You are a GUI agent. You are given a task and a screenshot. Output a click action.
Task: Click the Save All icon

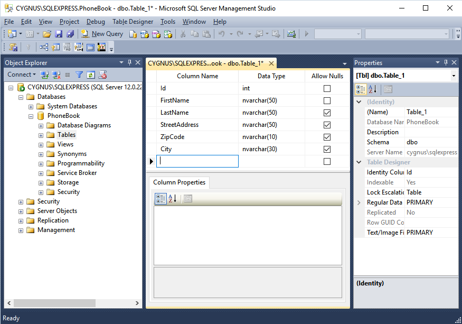pos(70,34)
